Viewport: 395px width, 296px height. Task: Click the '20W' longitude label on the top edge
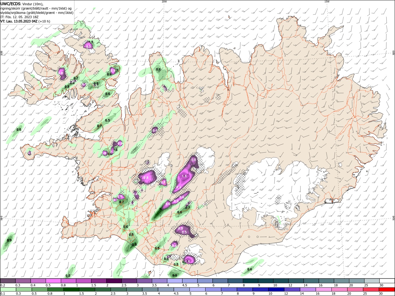pyautogui.click(x=164, y=2)
